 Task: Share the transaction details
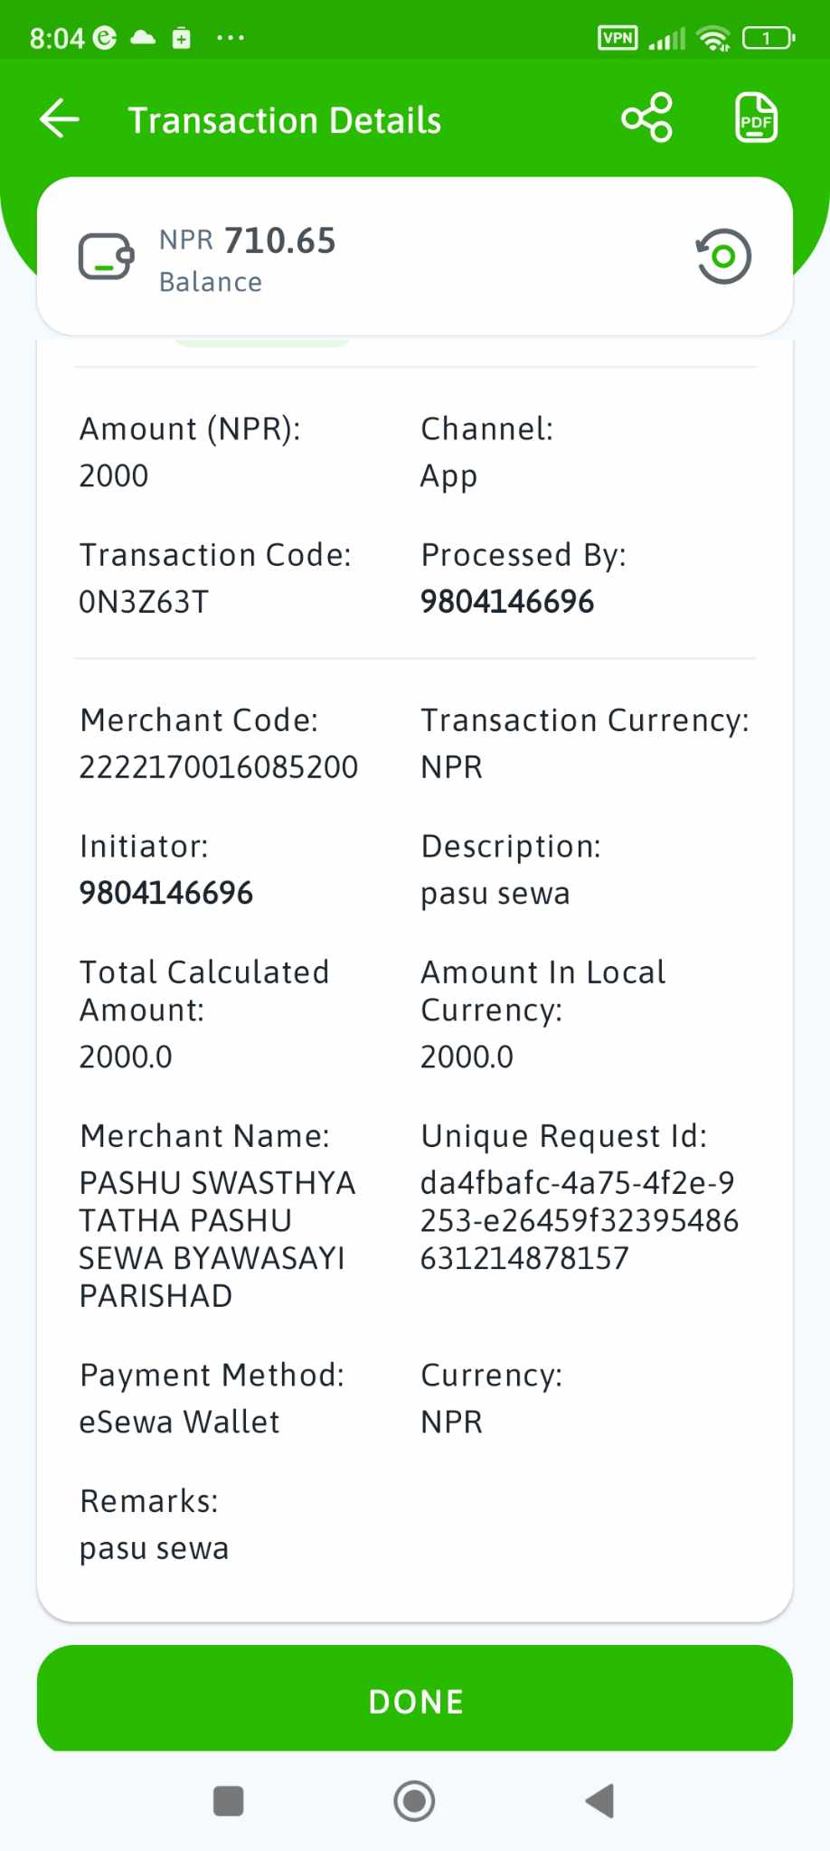coord(646,118)
